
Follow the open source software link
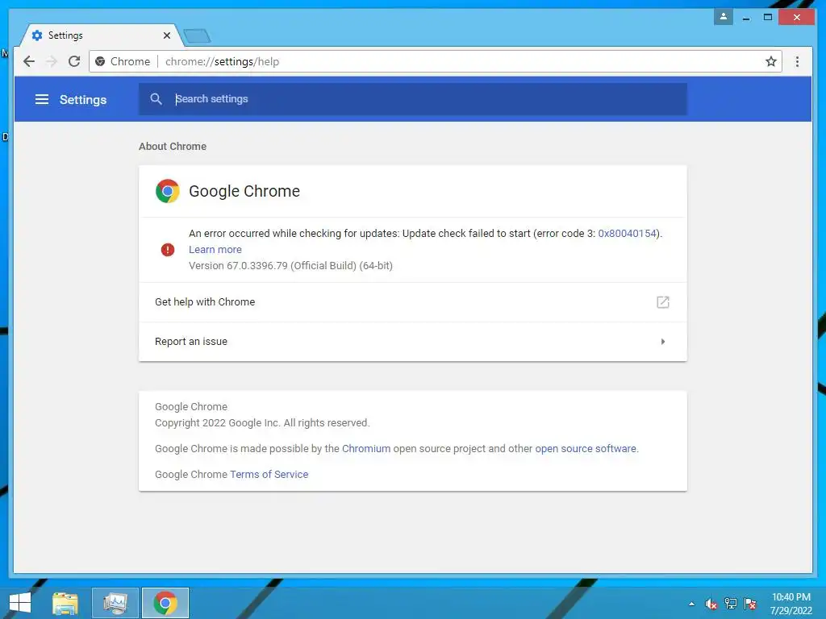coord(586,448)
